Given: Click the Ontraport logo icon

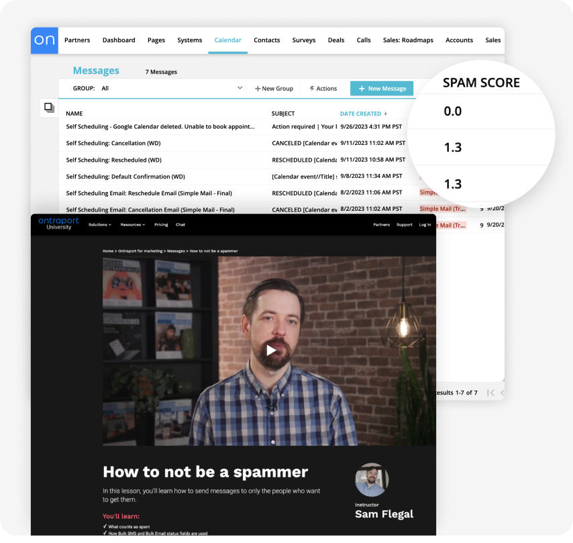Looking at the screenshot, I should [x=44, y=40].
